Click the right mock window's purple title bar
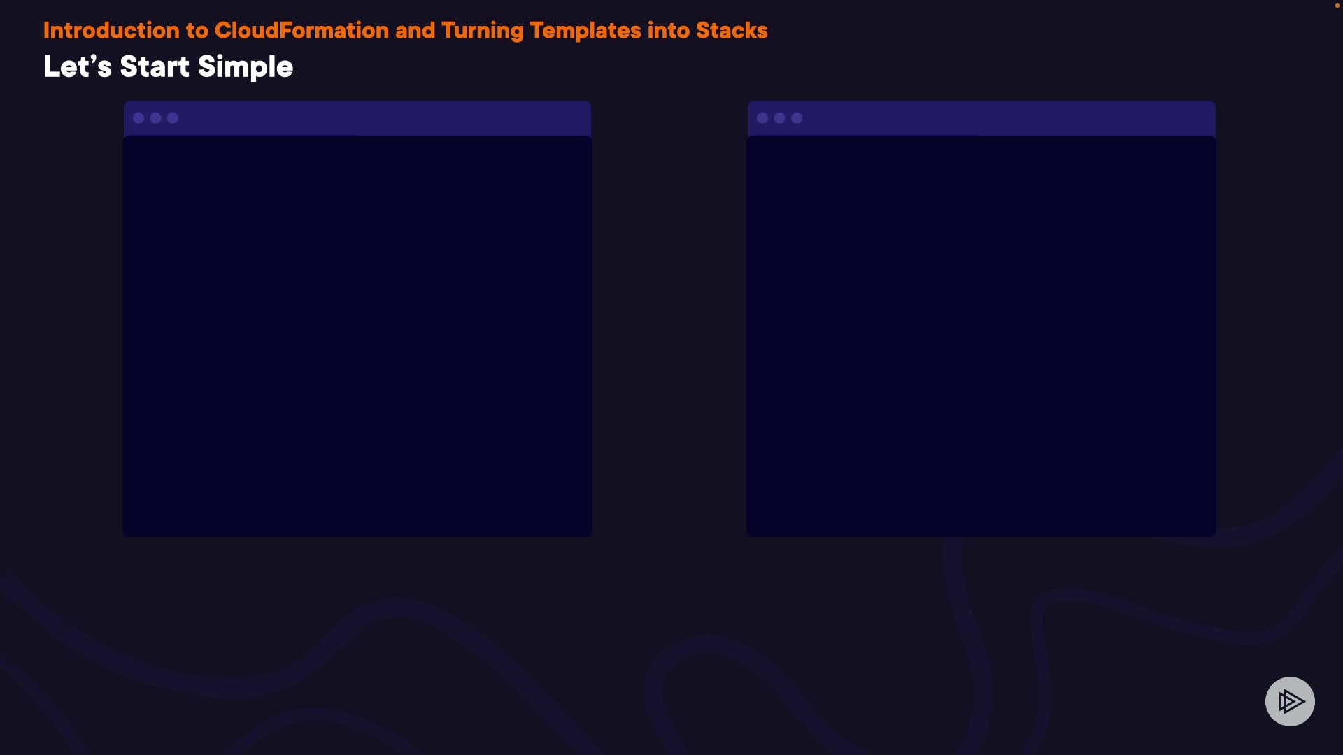Screen dimensions: 1343x755 [1007, 118]
